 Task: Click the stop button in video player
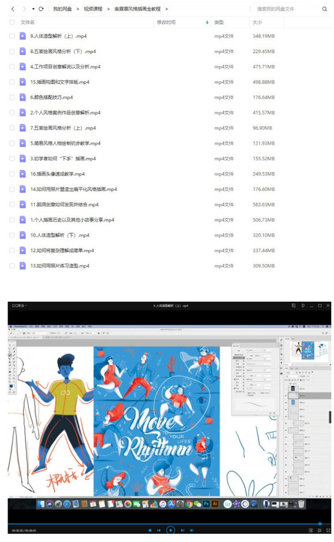(150, 530)
